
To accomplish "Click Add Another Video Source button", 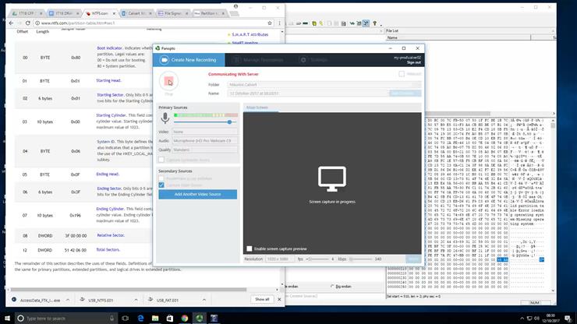I will coord(197,194).
